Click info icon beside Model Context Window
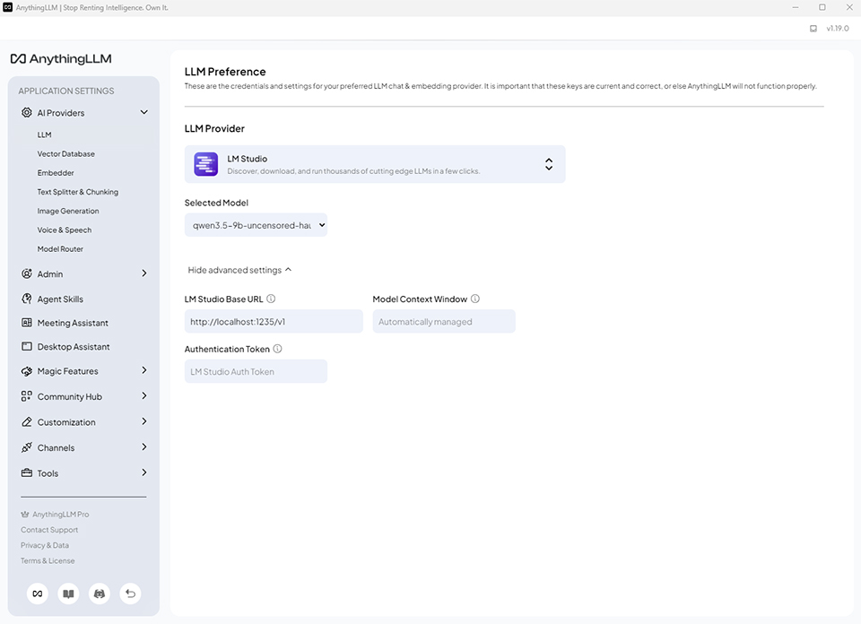This screenshot has width=861, height=624. (x=475, y=299)
